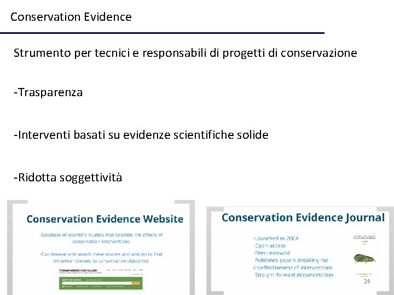394x295 pixels.
Task: Click the '-Open-access' line
Action: pos(269,246)
